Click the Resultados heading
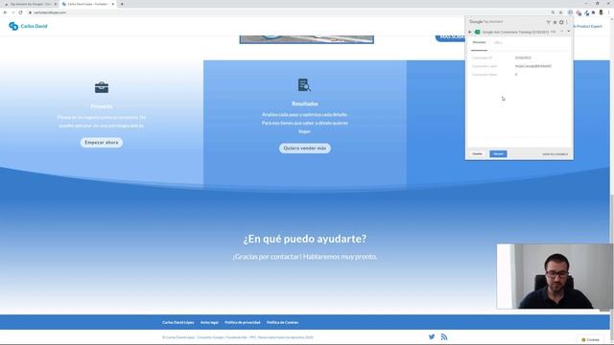Image resolution: width=614 pixels, height=345 pixels. pos(305,103)
